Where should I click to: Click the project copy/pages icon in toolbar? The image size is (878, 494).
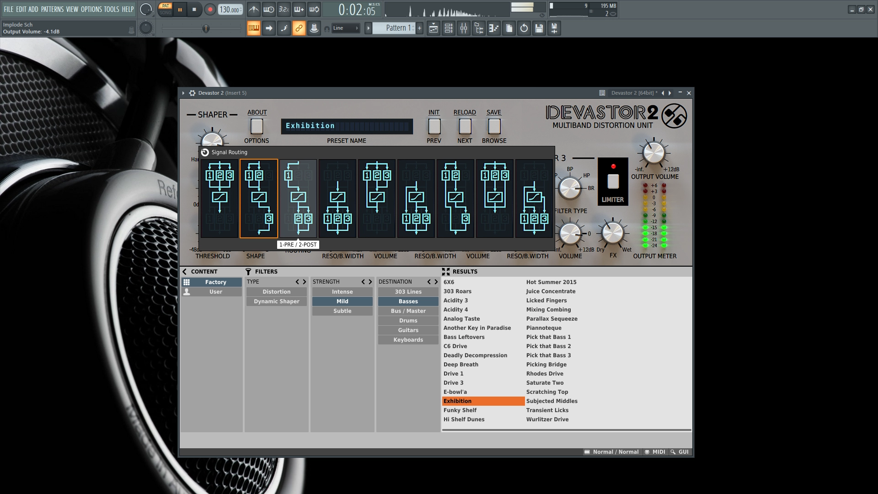pos(509,28)
